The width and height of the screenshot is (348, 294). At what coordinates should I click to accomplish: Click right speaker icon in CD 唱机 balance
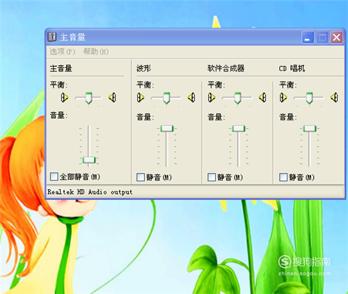point(334,97)
